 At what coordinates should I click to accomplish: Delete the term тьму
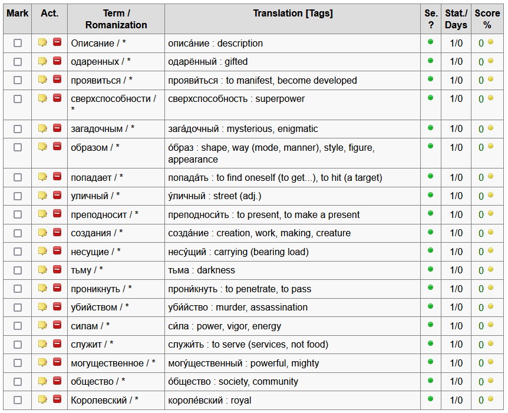[x=57, y=269]
